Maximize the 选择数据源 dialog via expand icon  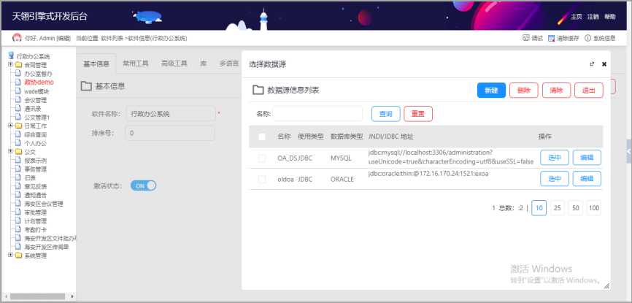[x=592, y=64]
